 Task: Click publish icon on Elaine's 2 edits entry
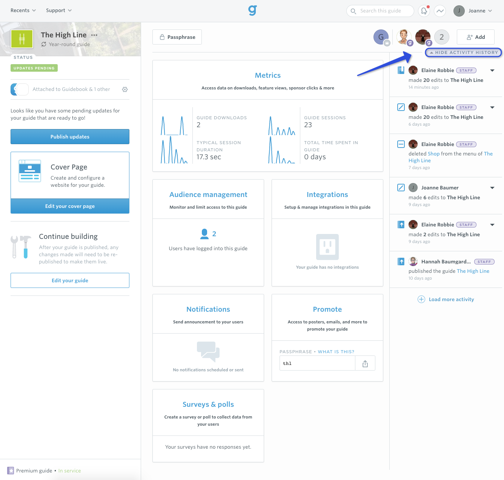click(401, 225)
